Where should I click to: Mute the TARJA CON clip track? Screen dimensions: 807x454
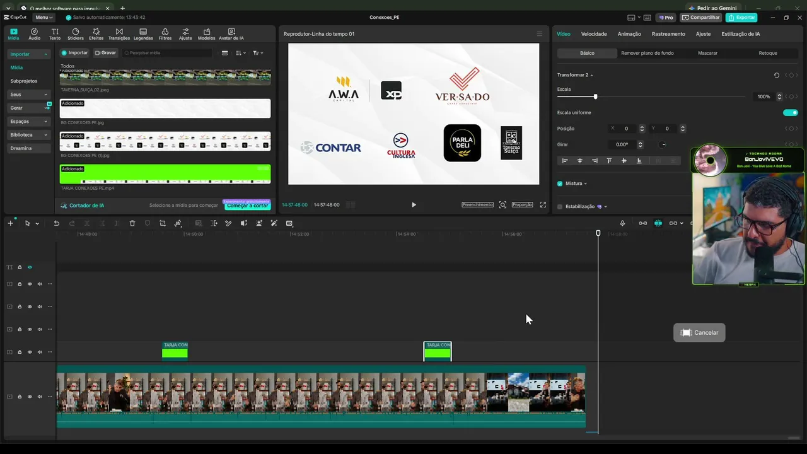40,352
